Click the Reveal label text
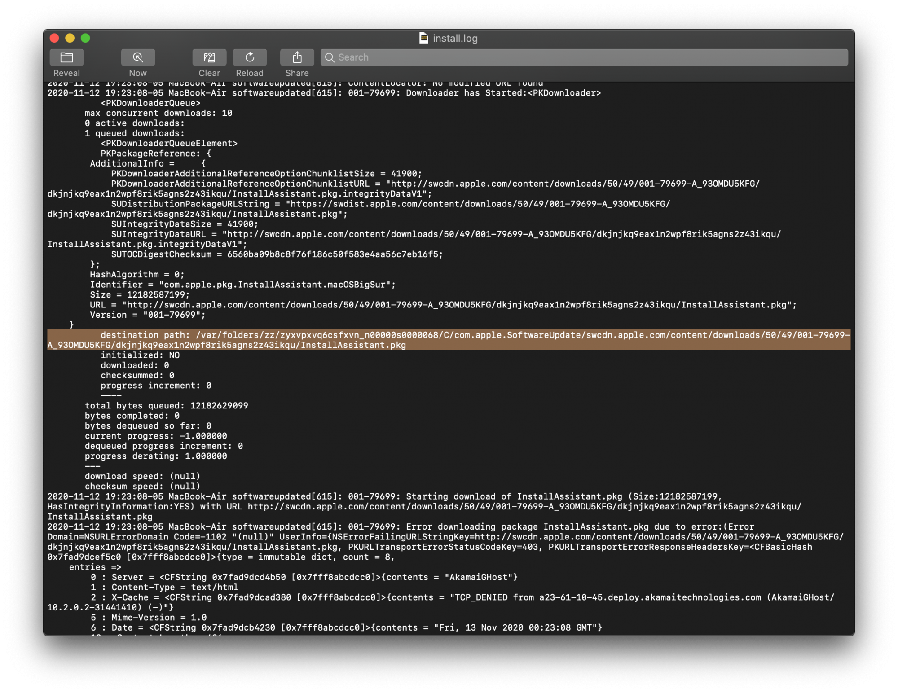Screen dimensions: 898x693 click(x=66, y=73)
